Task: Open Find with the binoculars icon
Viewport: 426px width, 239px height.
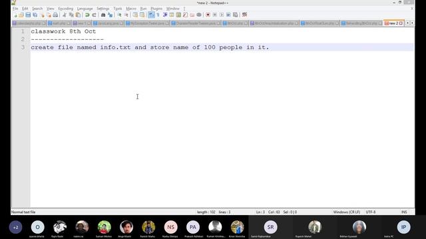Action: tap(103, 15)
